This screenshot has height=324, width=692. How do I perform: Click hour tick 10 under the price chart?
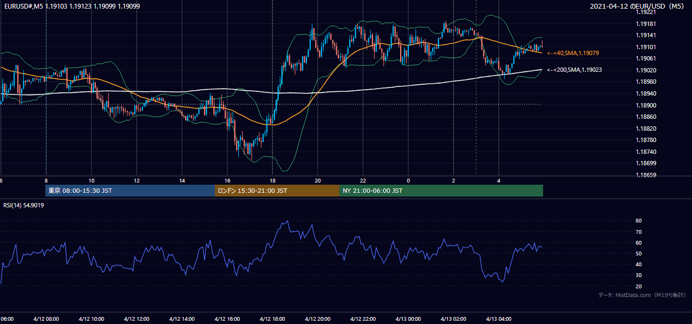[x=92, y=180]
